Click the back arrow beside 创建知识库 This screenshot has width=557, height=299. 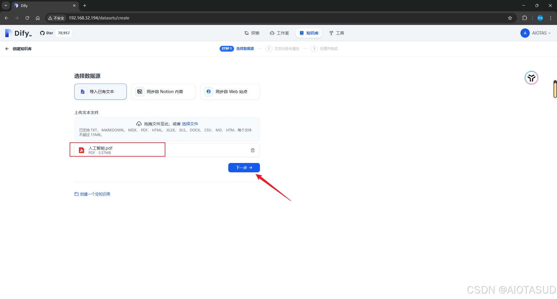[x=7, y=48]
